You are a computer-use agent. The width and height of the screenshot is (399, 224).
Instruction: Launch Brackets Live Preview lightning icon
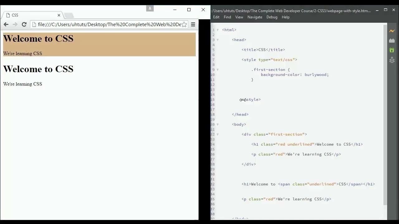[392, 31]
